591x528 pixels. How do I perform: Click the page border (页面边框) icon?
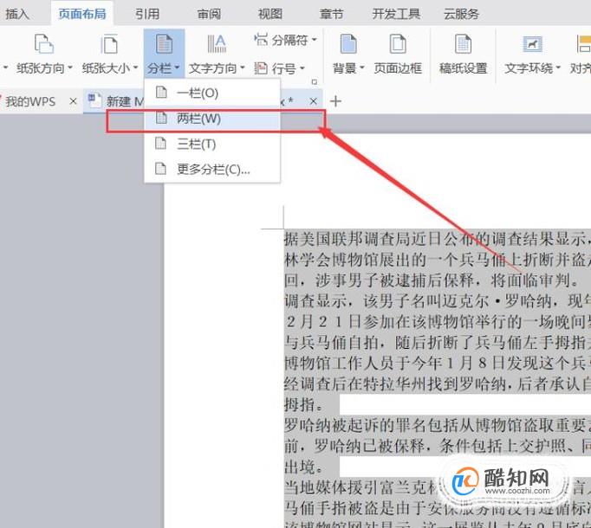pos(398,43)
